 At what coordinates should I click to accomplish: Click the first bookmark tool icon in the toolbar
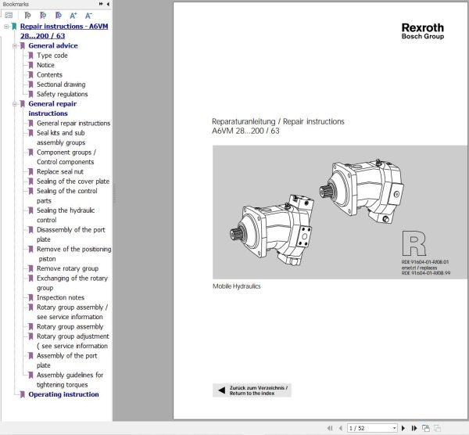point(27,16)
